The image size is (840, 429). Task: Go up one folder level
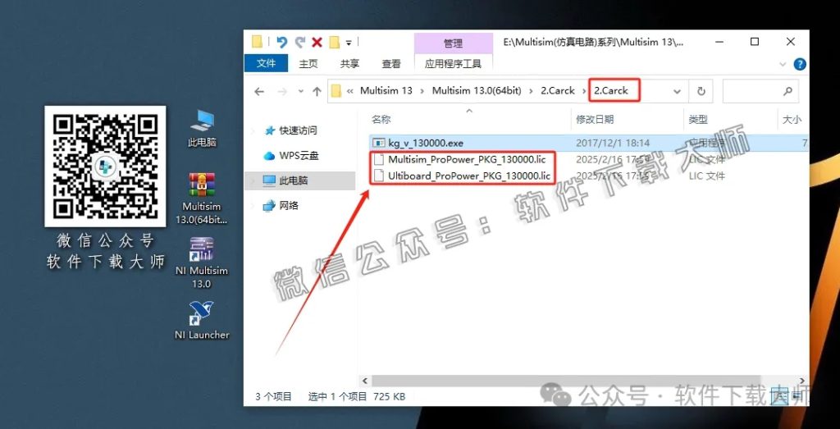point(317,92)
